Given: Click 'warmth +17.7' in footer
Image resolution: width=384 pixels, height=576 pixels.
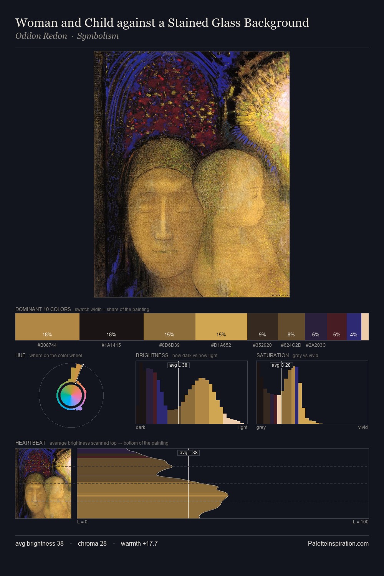Looking at the screenshot, I should click(x=139, y=543).
